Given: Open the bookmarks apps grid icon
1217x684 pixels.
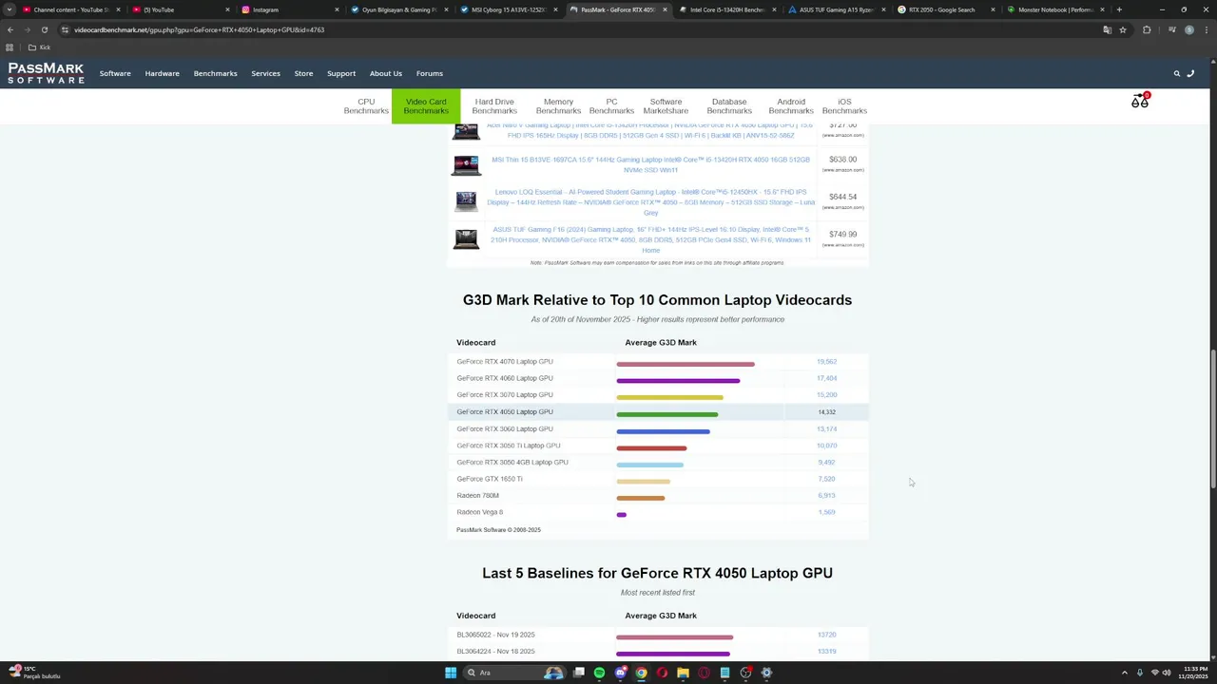Looking at the screenshot, I should click(10, 47).
